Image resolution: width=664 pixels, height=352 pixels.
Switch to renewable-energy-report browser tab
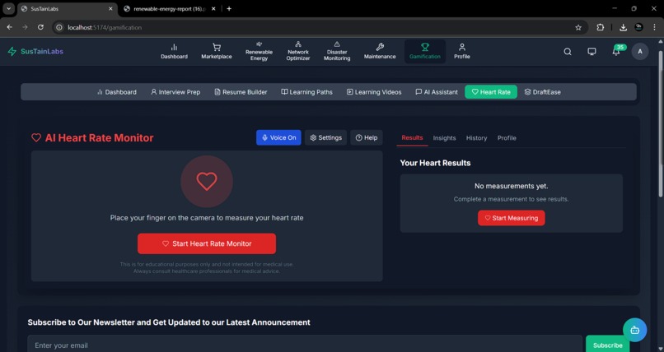pos(170,8)
